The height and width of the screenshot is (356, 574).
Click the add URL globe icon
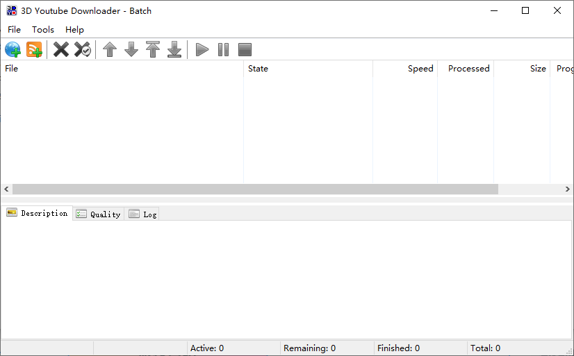tap(13, 49)
